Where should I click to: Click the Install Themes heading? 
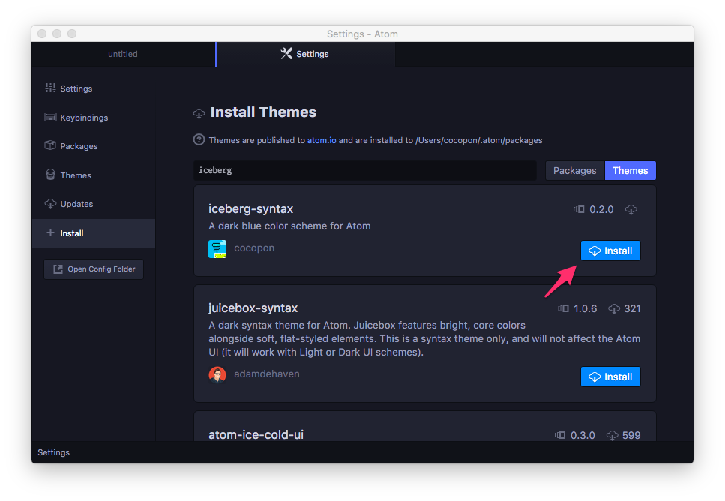pyautogui.click(x=263, y=112)
